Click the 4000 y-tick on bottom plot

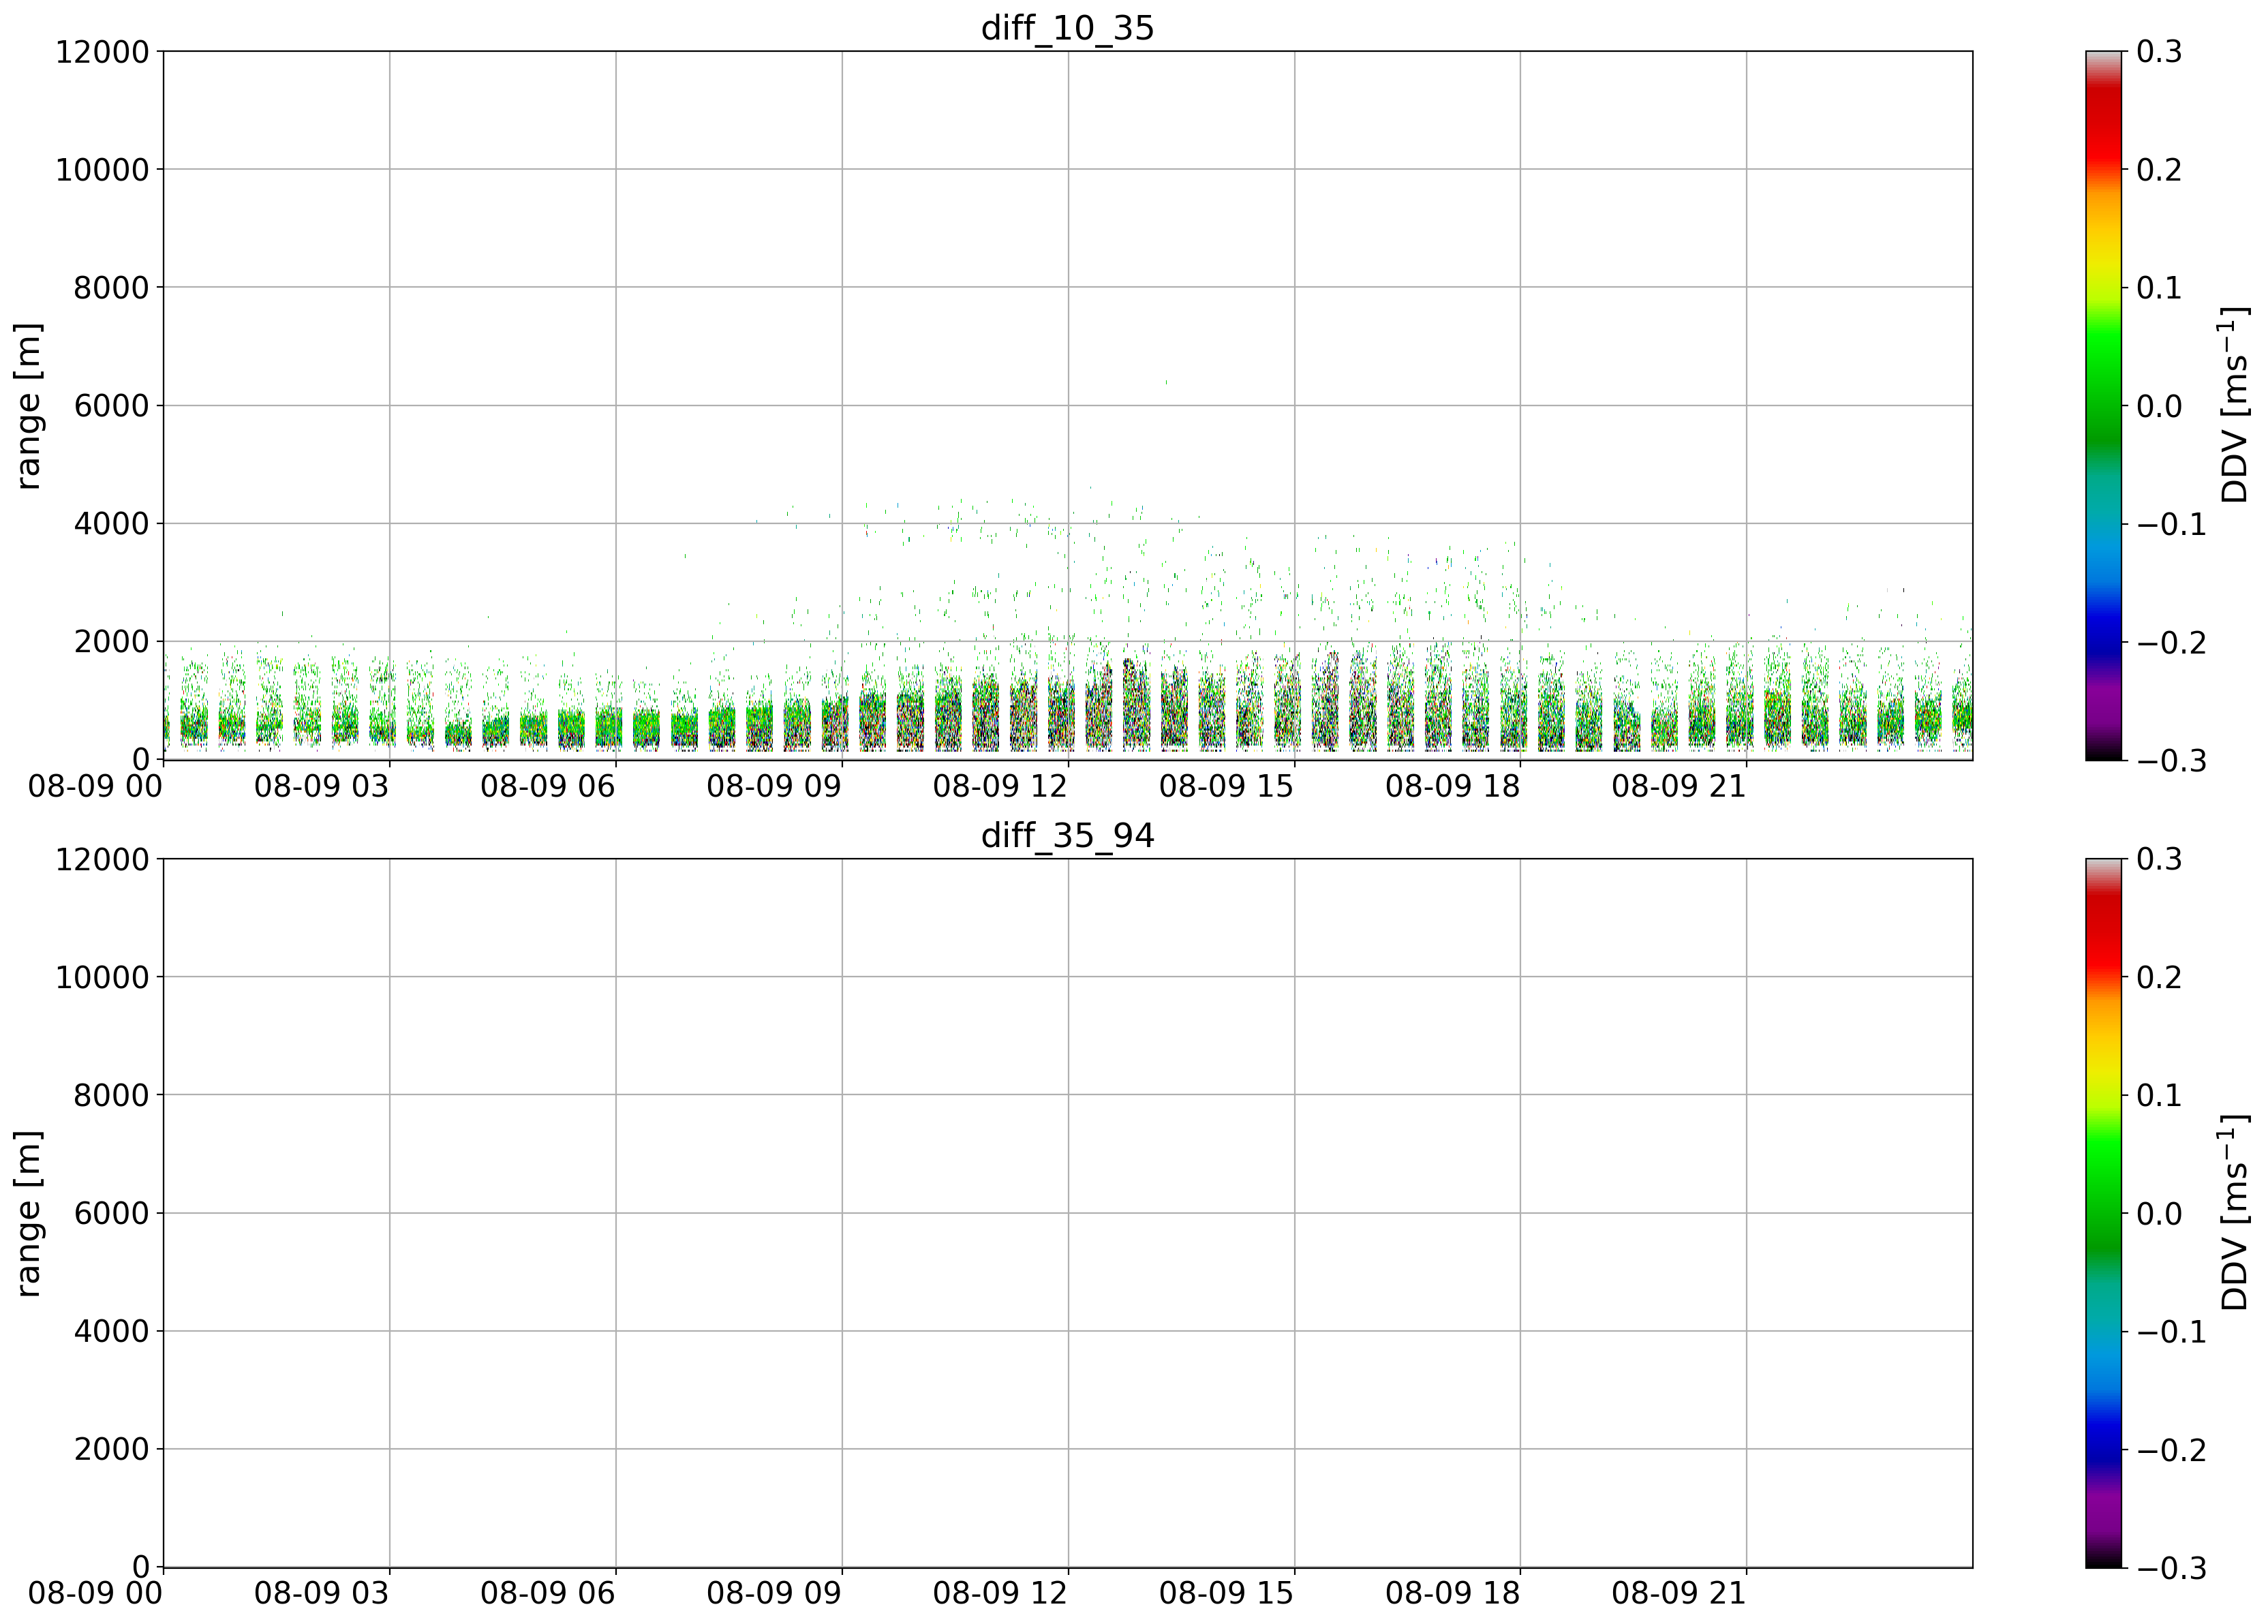[111, 1331]
